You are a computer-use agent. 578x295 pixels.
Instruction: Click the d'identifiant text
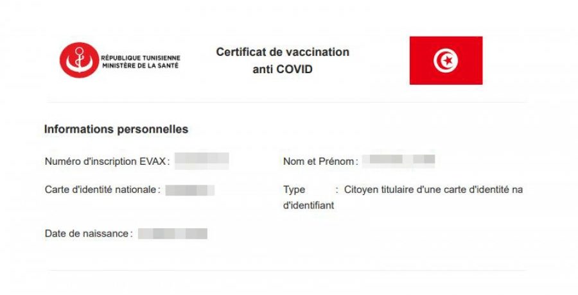click(x=309, y=206)
